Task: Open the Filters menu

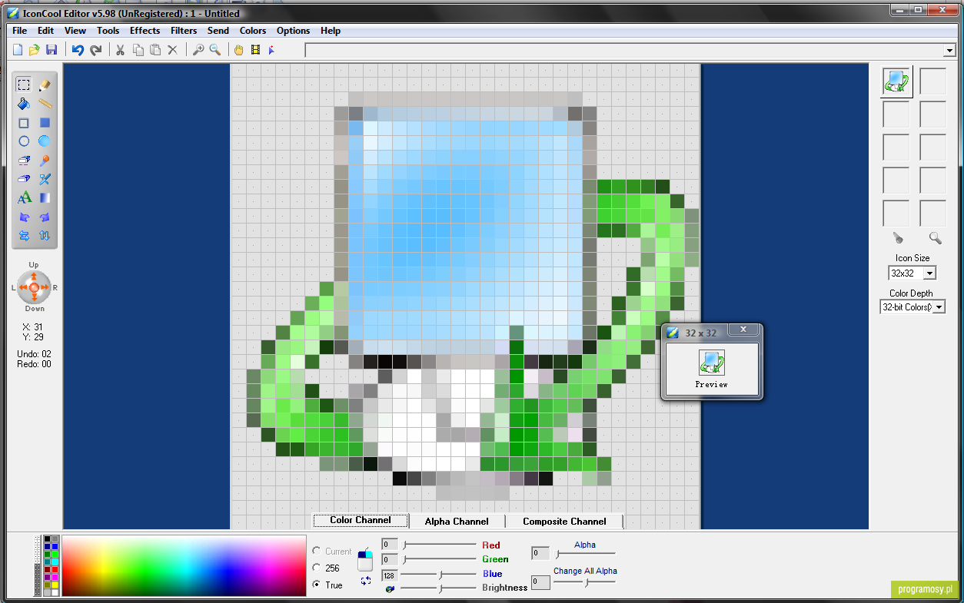Action: (x=184, y=31)
